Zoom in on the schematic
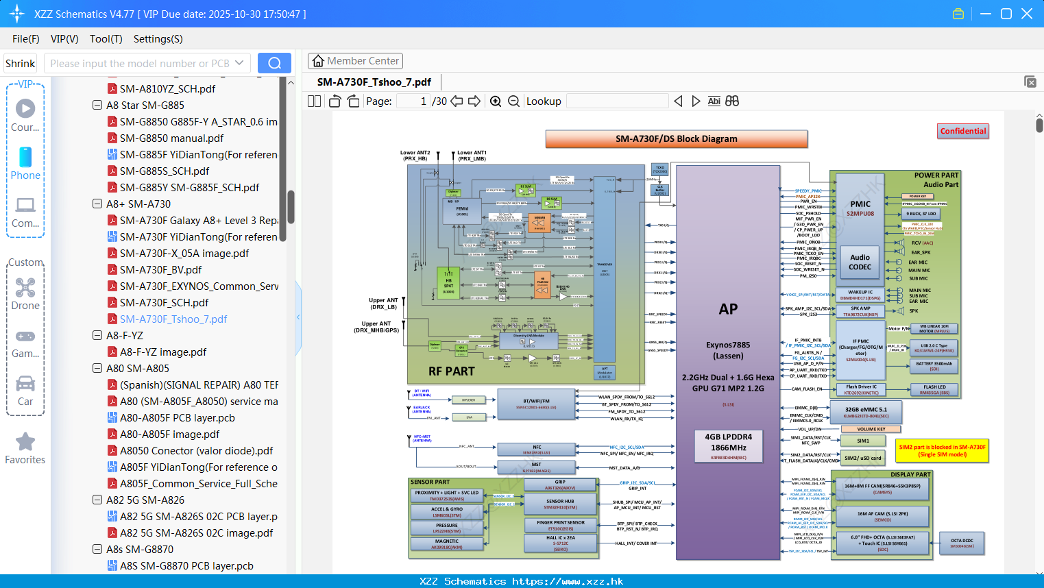Image resolution: width=1044 pixels, height=588 pixels. pos(496,101)
